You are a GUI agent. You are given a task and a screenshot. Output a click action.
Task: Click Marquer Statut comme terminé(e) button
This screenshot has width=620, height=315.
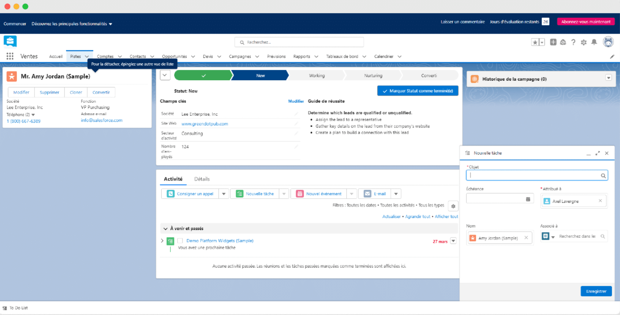point(418,91)
